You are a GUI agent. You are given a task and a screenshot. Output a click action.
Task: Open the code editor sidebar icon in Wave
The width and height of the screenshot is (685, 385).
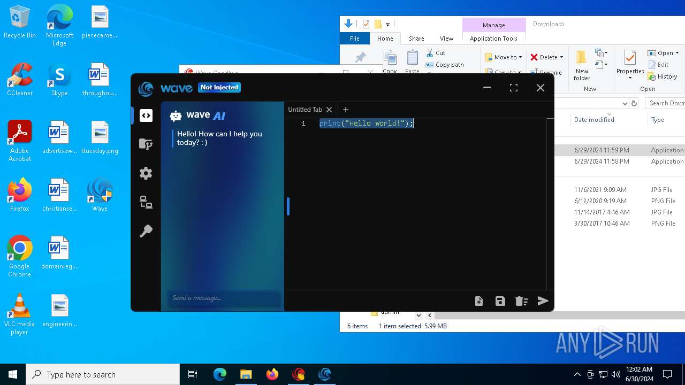(x=146, y=115)
